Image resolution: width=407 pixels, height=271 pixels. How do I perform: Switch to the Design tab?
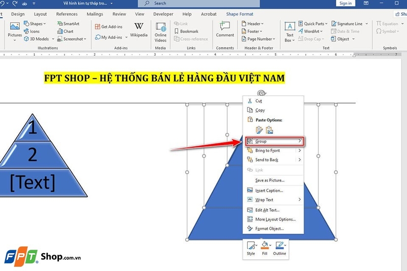18,14
